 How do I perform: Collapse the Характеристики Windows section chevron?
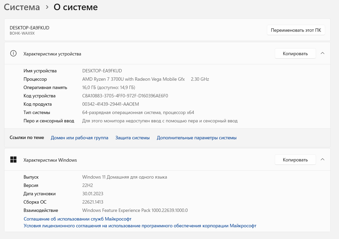(323, 159)
